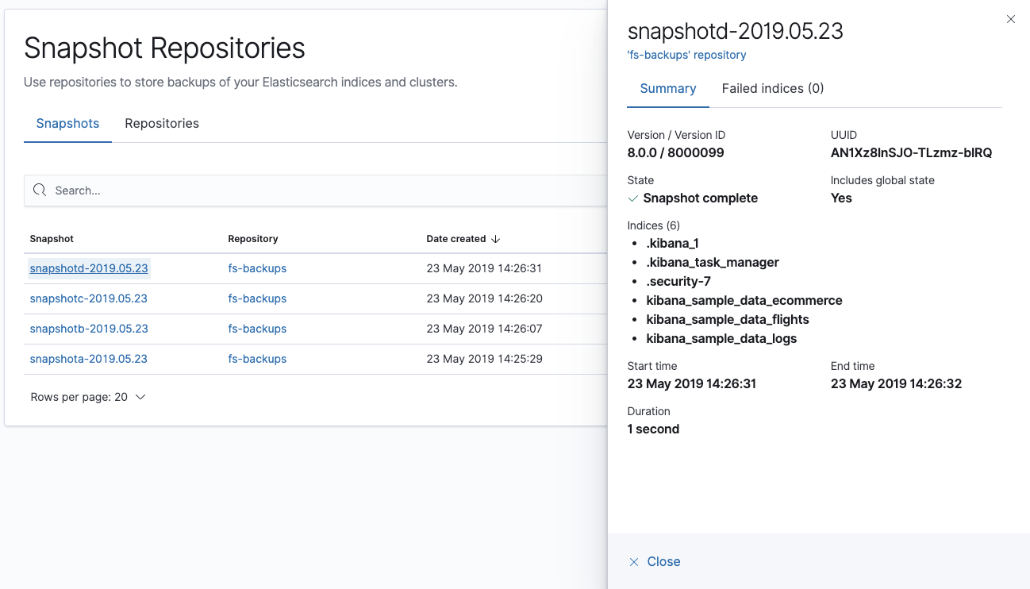
Task: Click the checkmark icon beside Snapshot complete
Action: click(x=633, y=198)
